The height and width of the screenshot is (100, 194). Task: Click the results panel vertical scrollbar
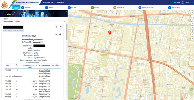pyautogui.click(x=67, y=32)
